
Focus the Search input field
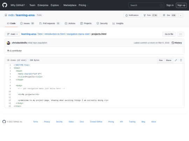click(x=146, y=5)
